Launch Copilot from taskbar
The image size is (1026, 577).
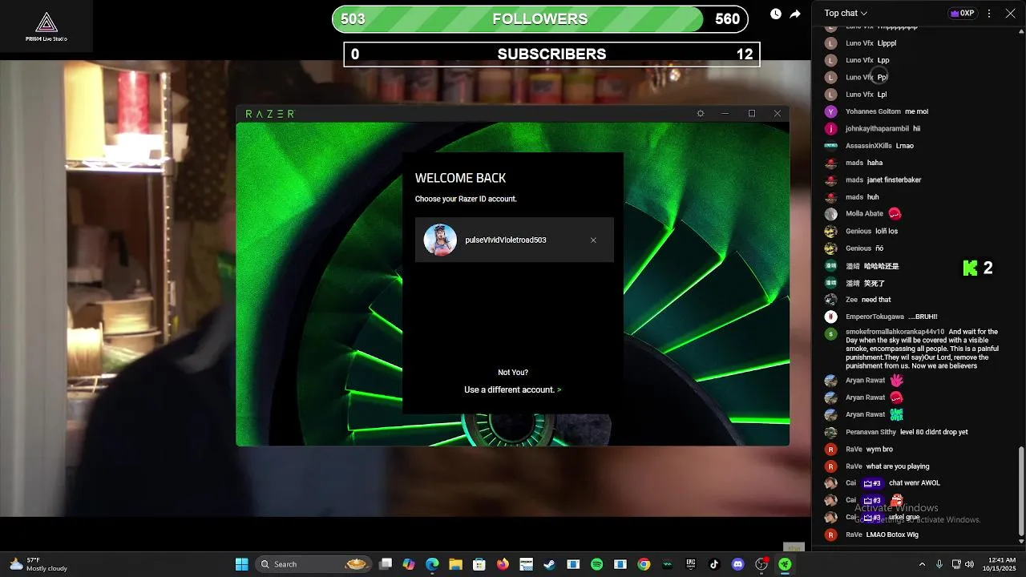point(409,564)
